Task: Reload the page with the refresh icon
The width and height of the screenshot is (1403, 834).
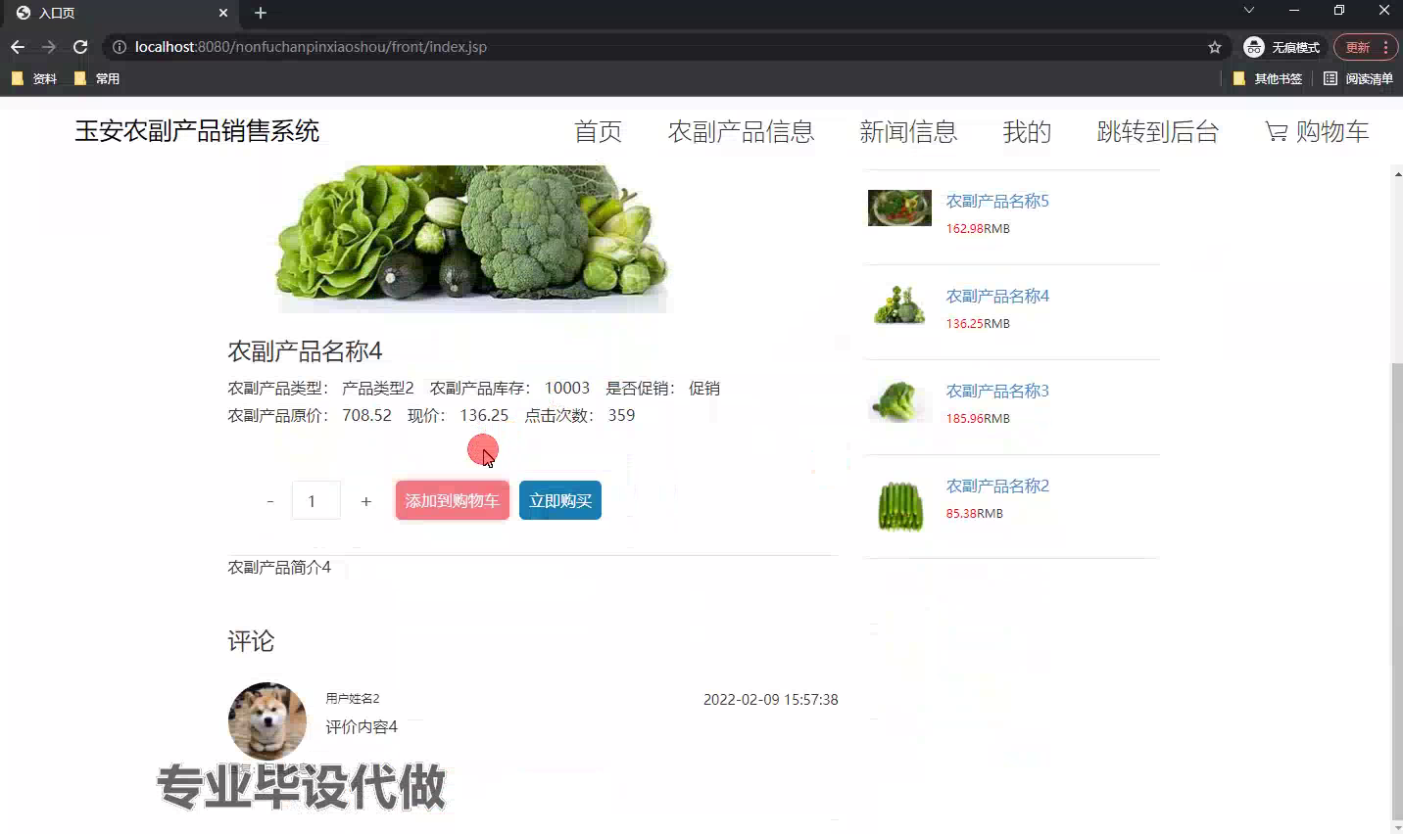Action: (x=80, y=47)
